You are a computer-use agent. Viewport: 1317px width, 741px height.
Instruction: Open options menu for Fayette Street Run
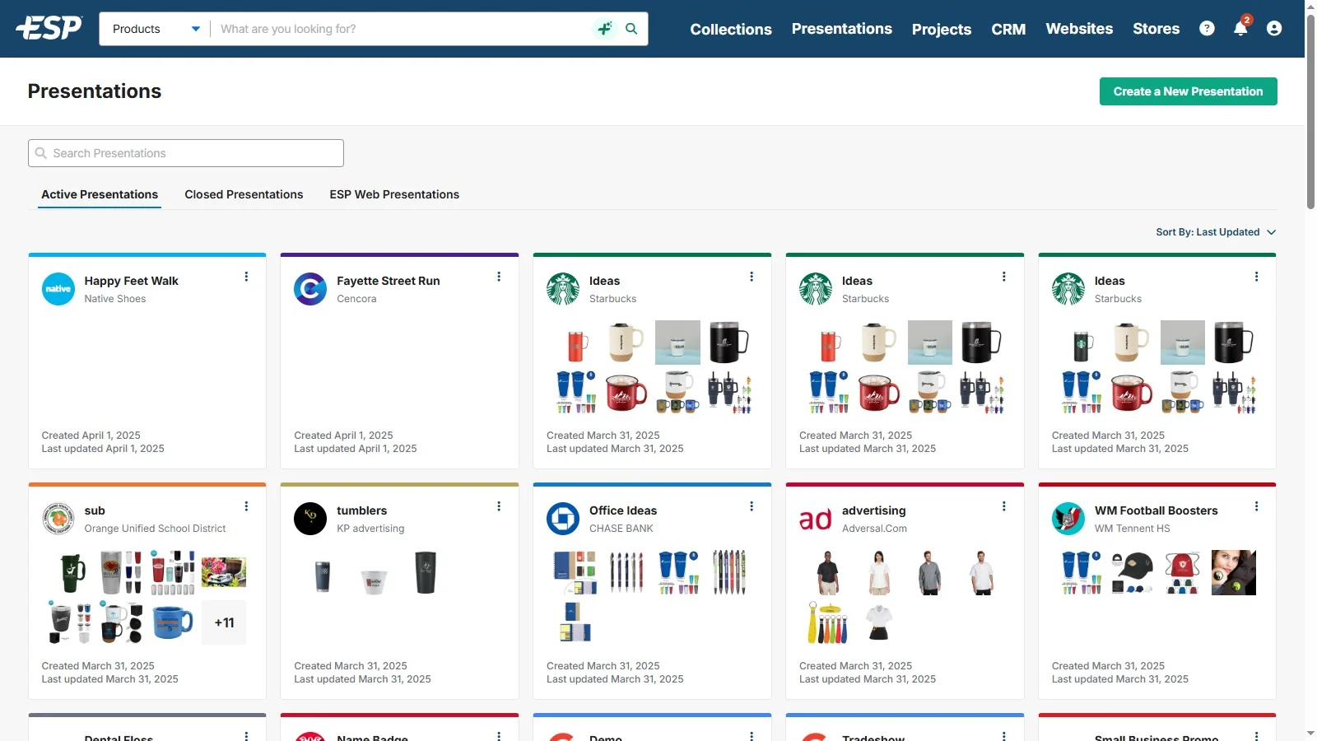499,277
